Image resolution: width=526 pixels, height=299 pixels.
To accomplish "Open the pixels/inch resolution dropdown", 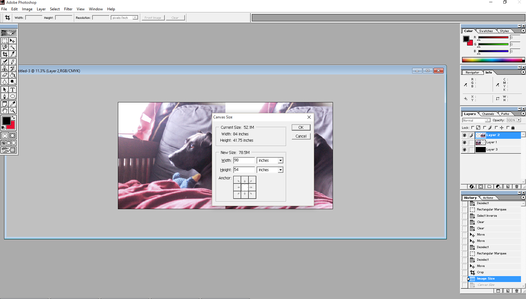I will (x=135, y=18).
